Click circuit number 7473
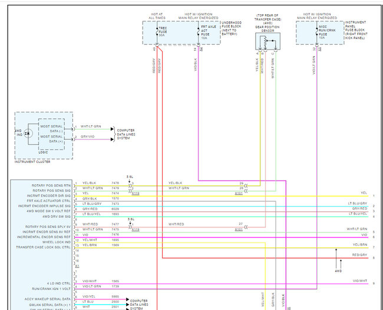 115,204
